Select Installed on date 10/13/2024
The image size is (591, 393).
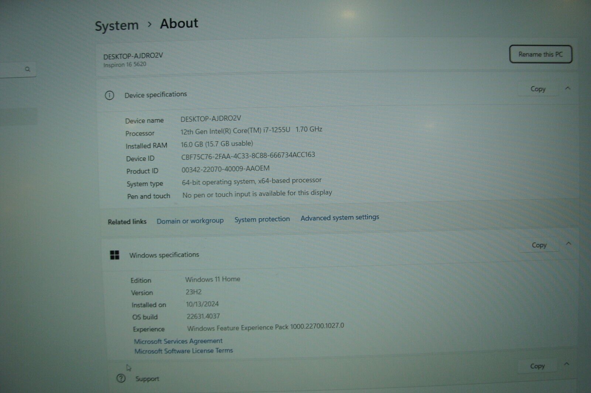coord(202,304)
